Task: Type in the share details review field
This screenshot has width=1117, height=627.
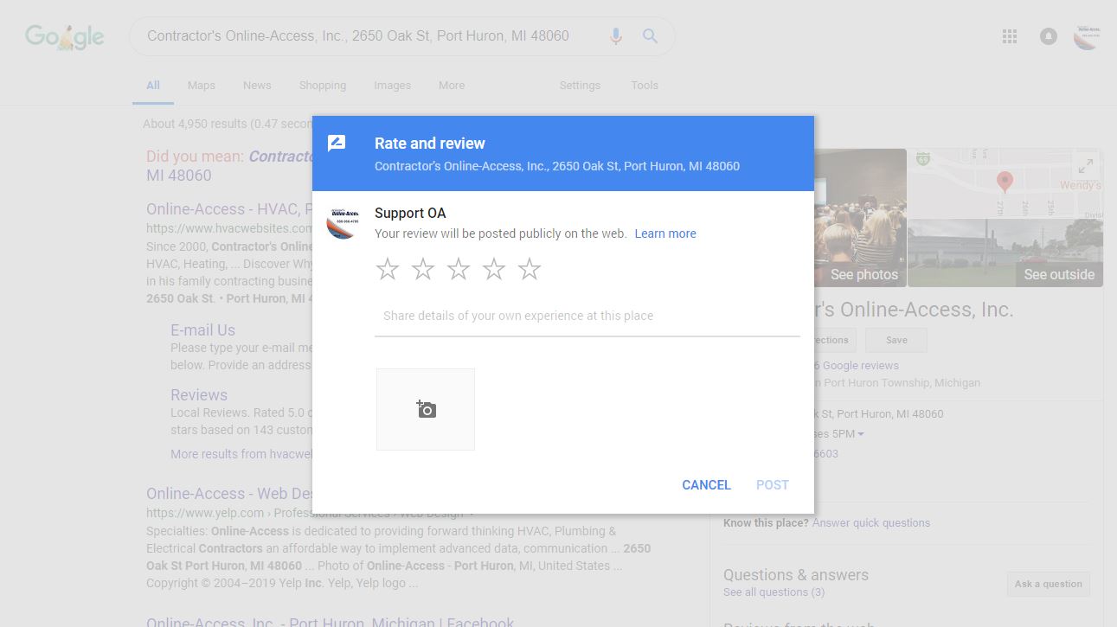Action: tap(587, 317)
